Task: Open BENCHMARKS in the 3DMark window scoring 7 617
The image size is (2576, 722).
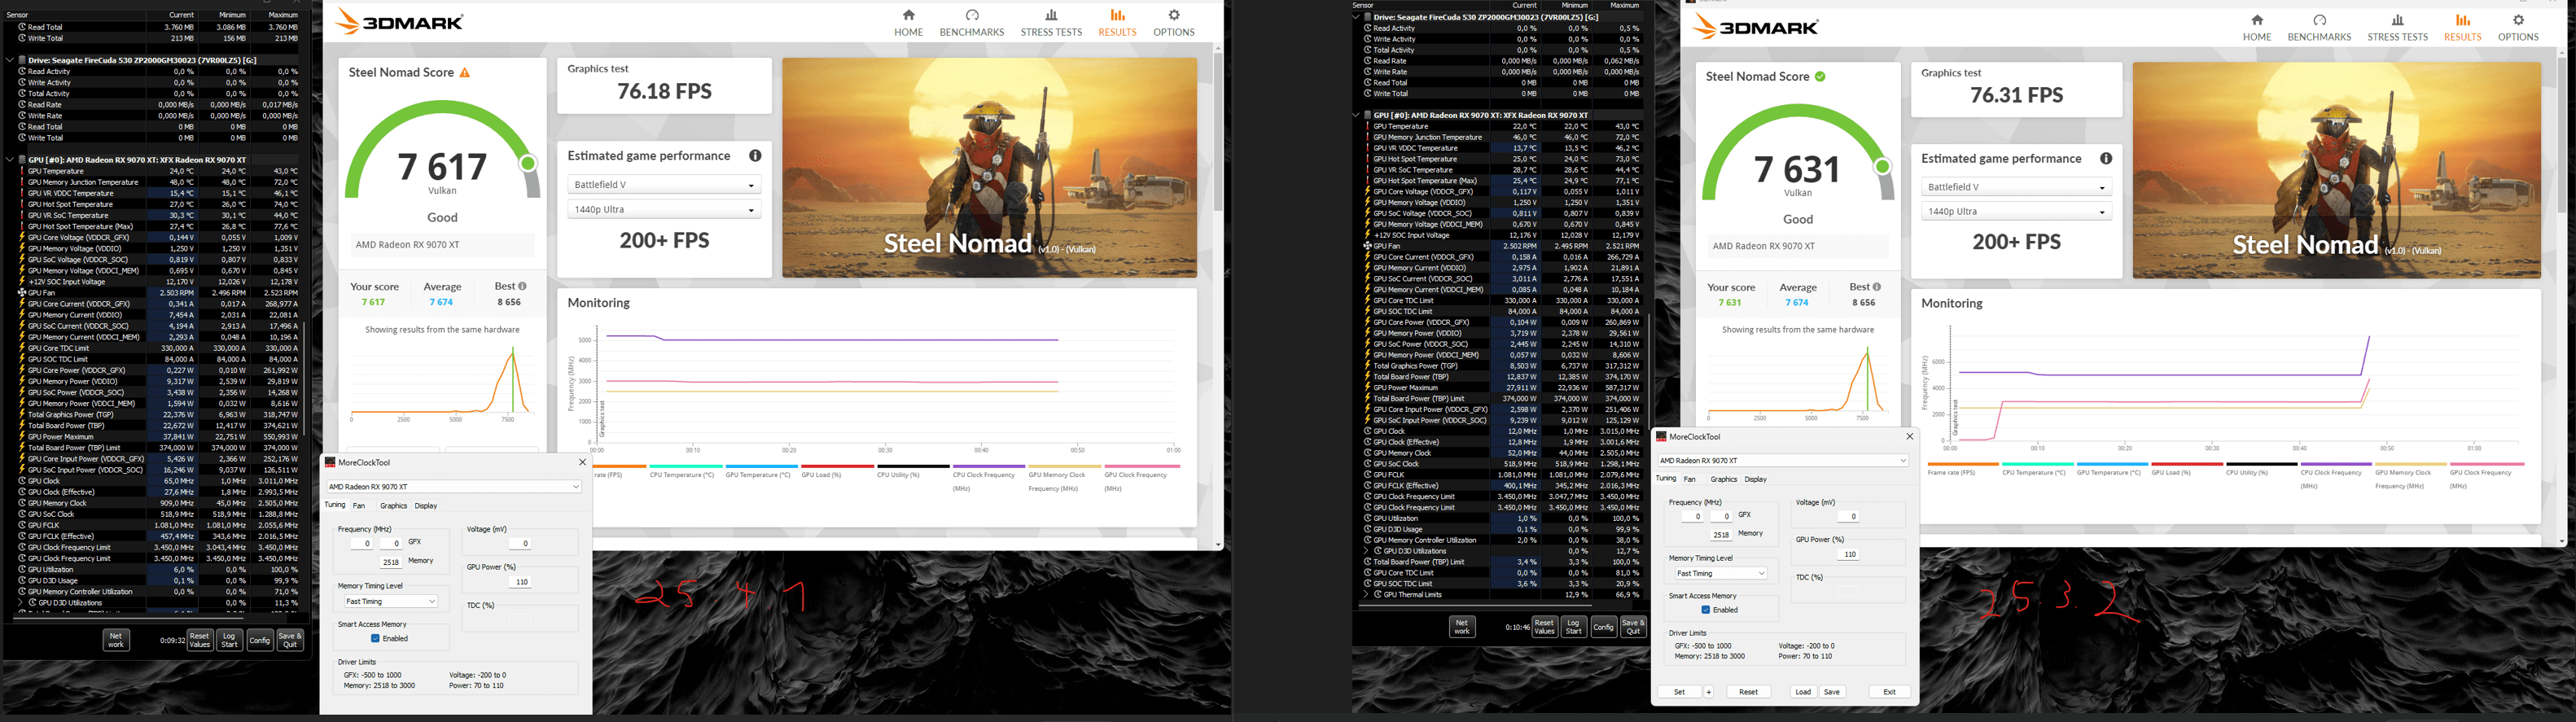Action: [971, 23]
